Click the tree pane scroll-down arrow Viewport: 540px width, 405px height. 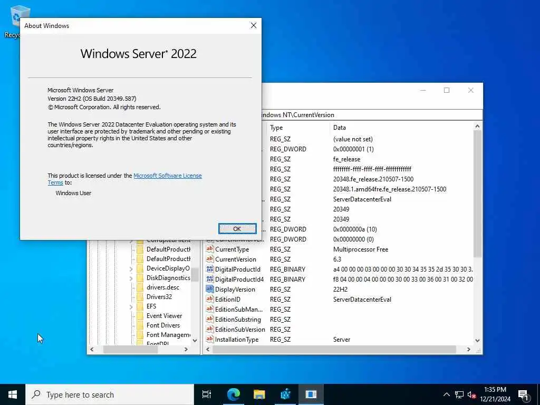[x=195, y=340]
